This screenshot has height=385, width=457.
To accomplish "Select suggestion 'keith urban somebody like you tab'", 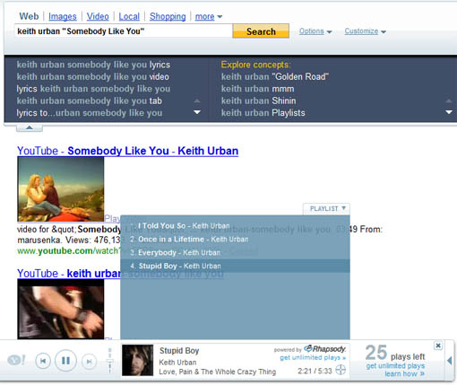I will (90, 101).
